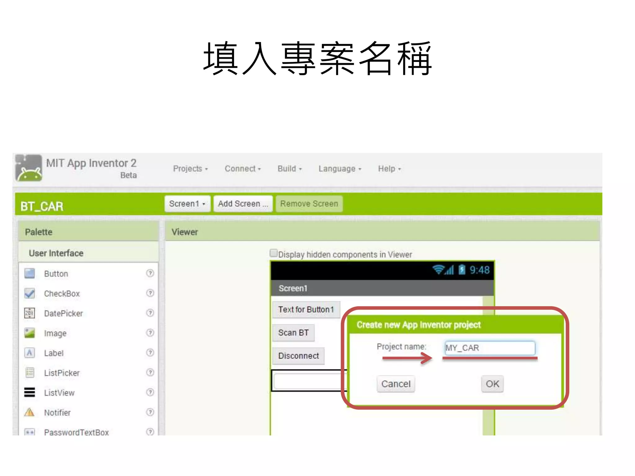Image resolution: width=635 pixels, height=476 pixels.
Task: Click the Image palette label
Action: pos(55,333)
